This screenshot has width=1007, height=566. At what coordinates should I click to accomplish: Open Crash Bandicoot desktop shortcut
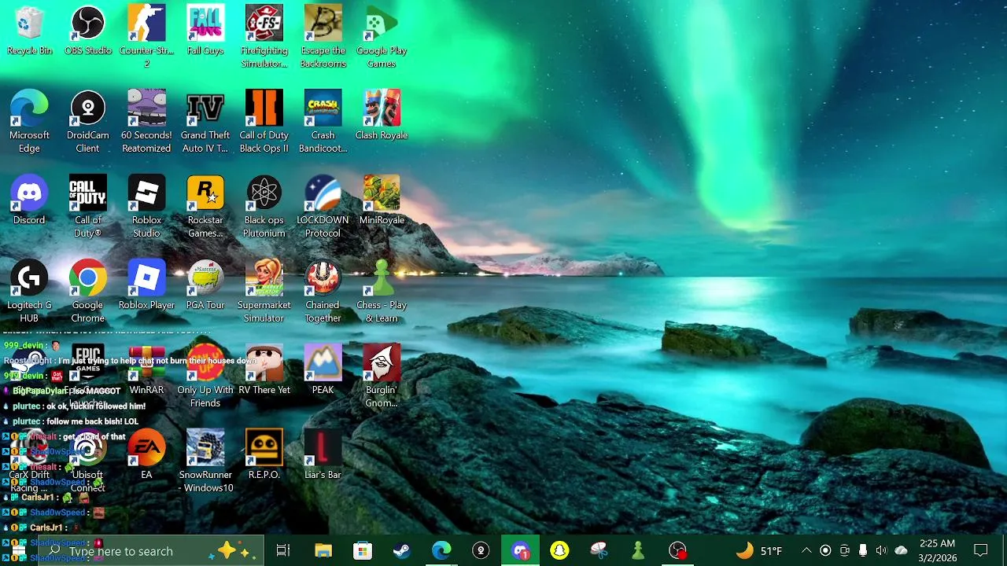pos(323,122)
